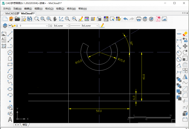Image resolution: width=189 pixels, height=129 pixels.
Task: Select the linear dimension tool
Action: click(179, 40)
